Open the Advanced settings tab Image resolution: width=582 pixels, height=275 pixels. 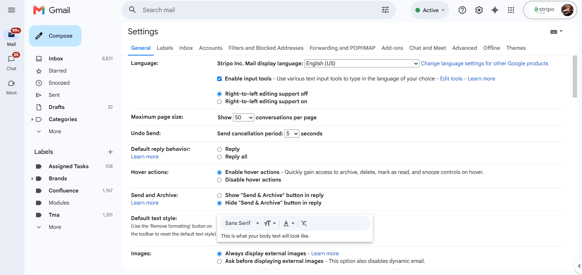(464, 48)
